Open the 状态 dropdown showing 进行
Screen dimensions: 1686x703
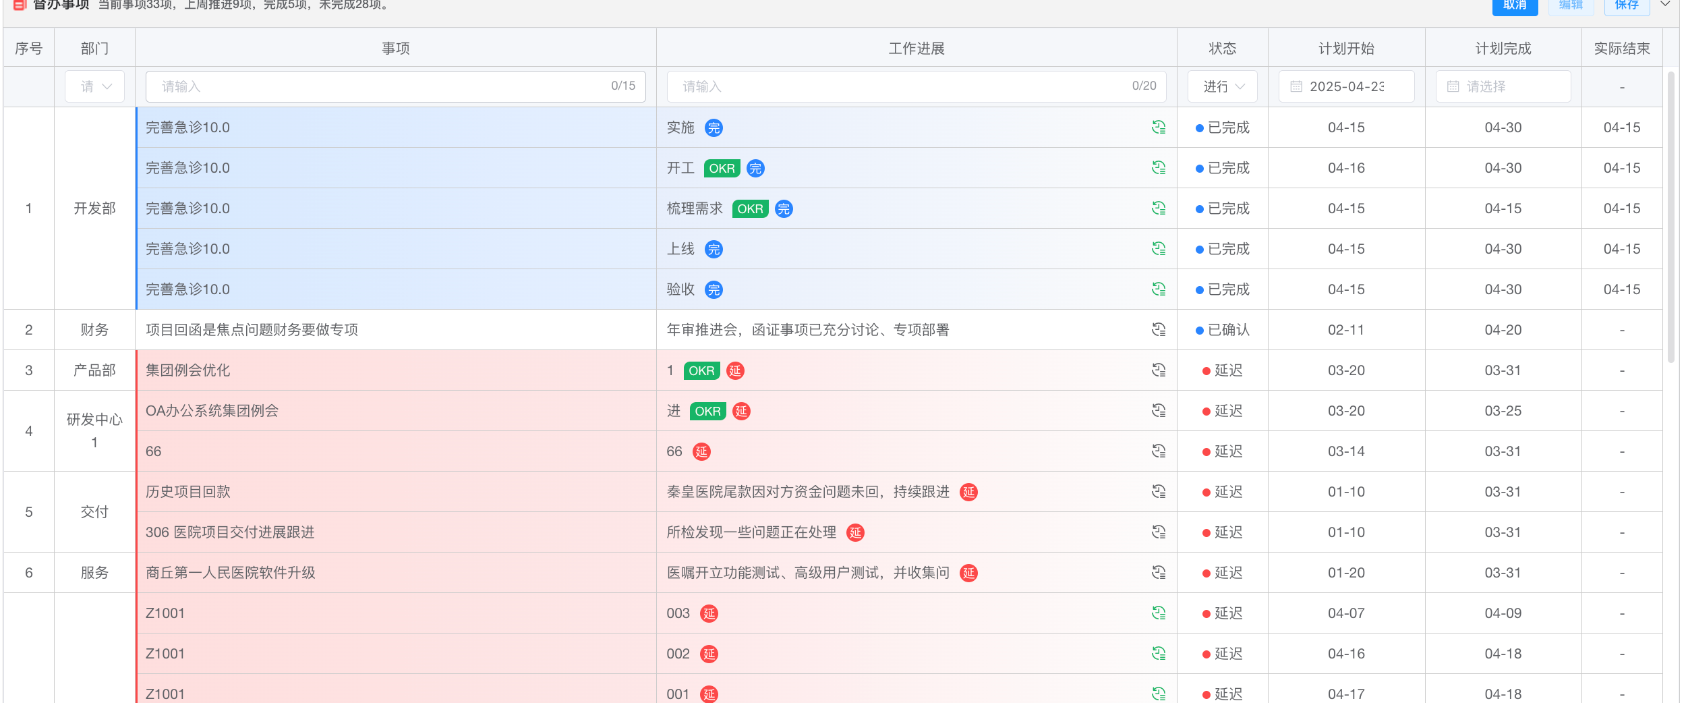(1222, 86)
